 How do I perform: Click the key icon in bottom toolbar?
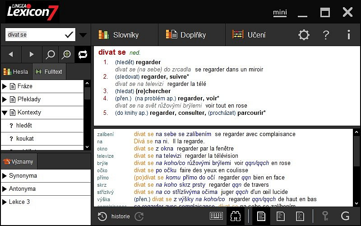pyautogui.click(x=324, y=217)
